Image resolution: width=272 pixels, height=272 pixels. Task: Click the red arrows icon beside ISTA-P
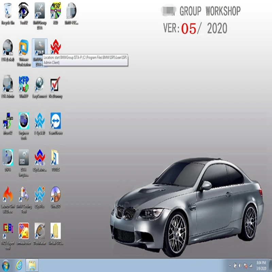click(55, 47)
